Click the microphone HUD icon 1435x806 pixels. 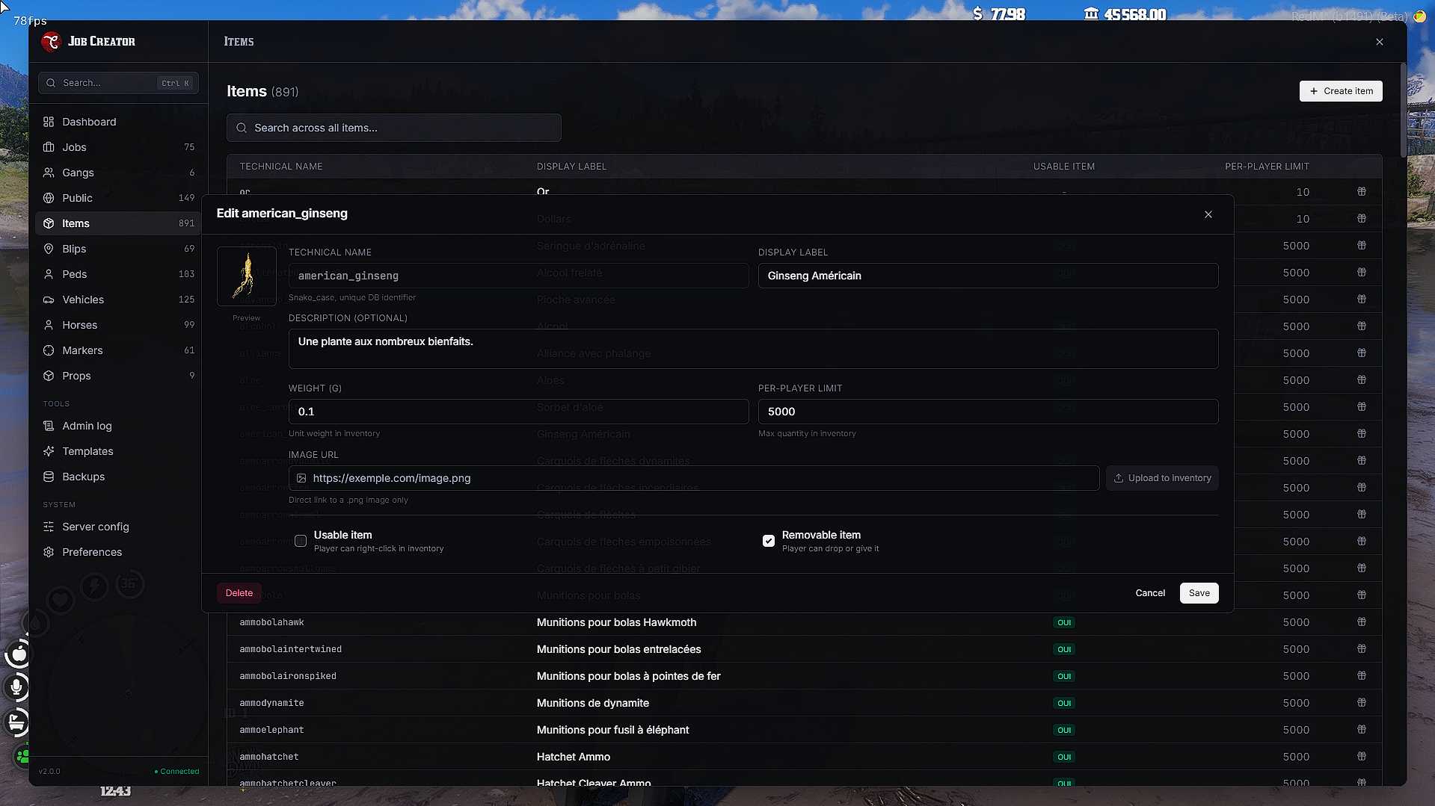click(16, 687)
